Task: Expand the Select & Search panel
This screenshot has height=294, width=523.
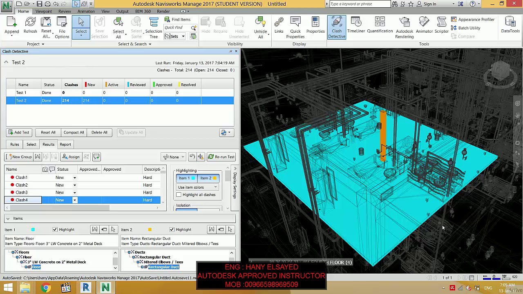Action: coord(135,44)
